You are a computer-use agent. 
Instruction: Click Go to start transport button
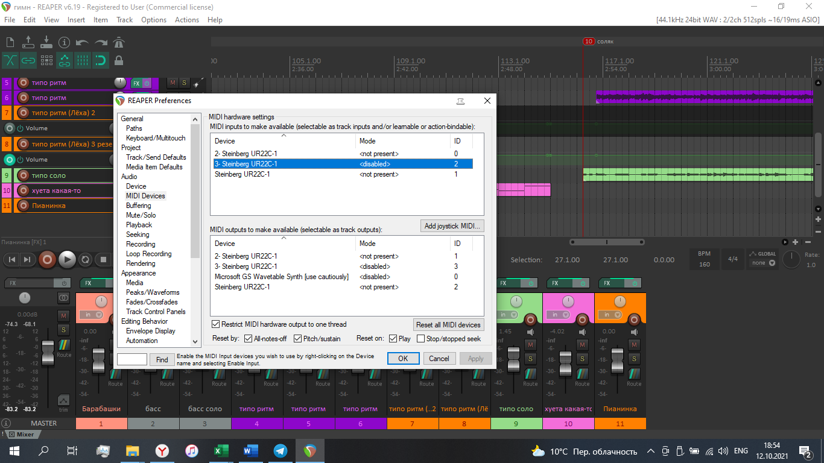click(x=11, y=260)
